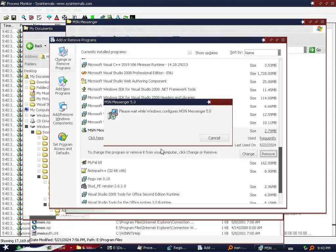Click the Clear display icon in Process Monitor
The height and width of the screenshot is (252, 336).
pyautogui.click(x=39, y=18)
